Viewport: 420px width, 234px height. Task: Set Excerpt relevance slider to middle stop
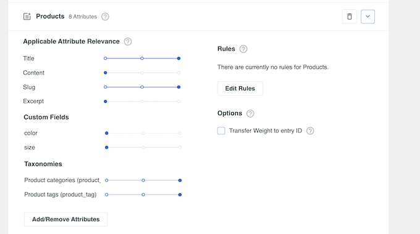(x=142, y=102)
